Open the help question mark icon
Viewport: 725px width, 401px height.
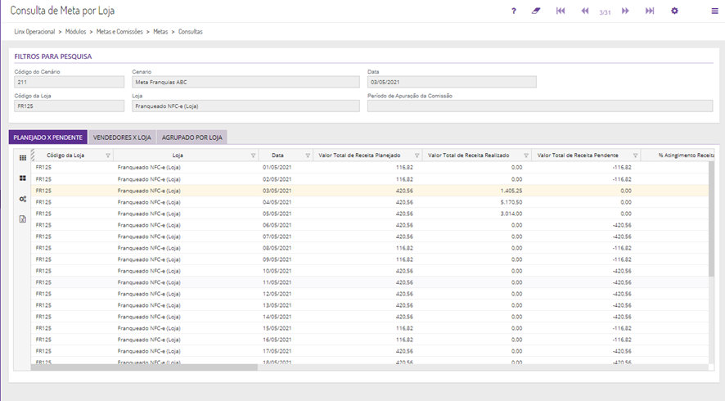point(513,11)
